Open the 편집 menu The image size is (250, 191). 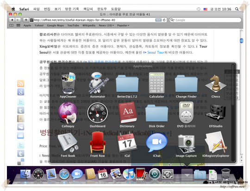[47, 9]
